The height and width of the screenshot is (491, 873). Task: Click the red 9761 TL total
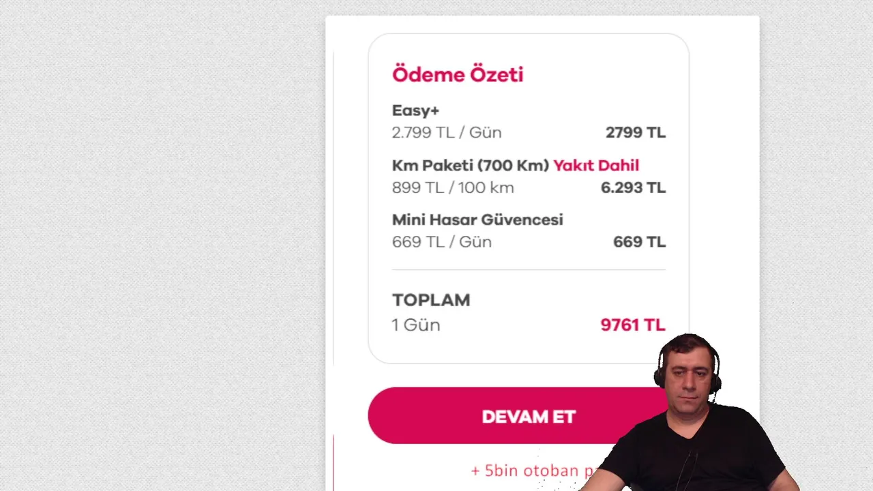pos(632,325)
